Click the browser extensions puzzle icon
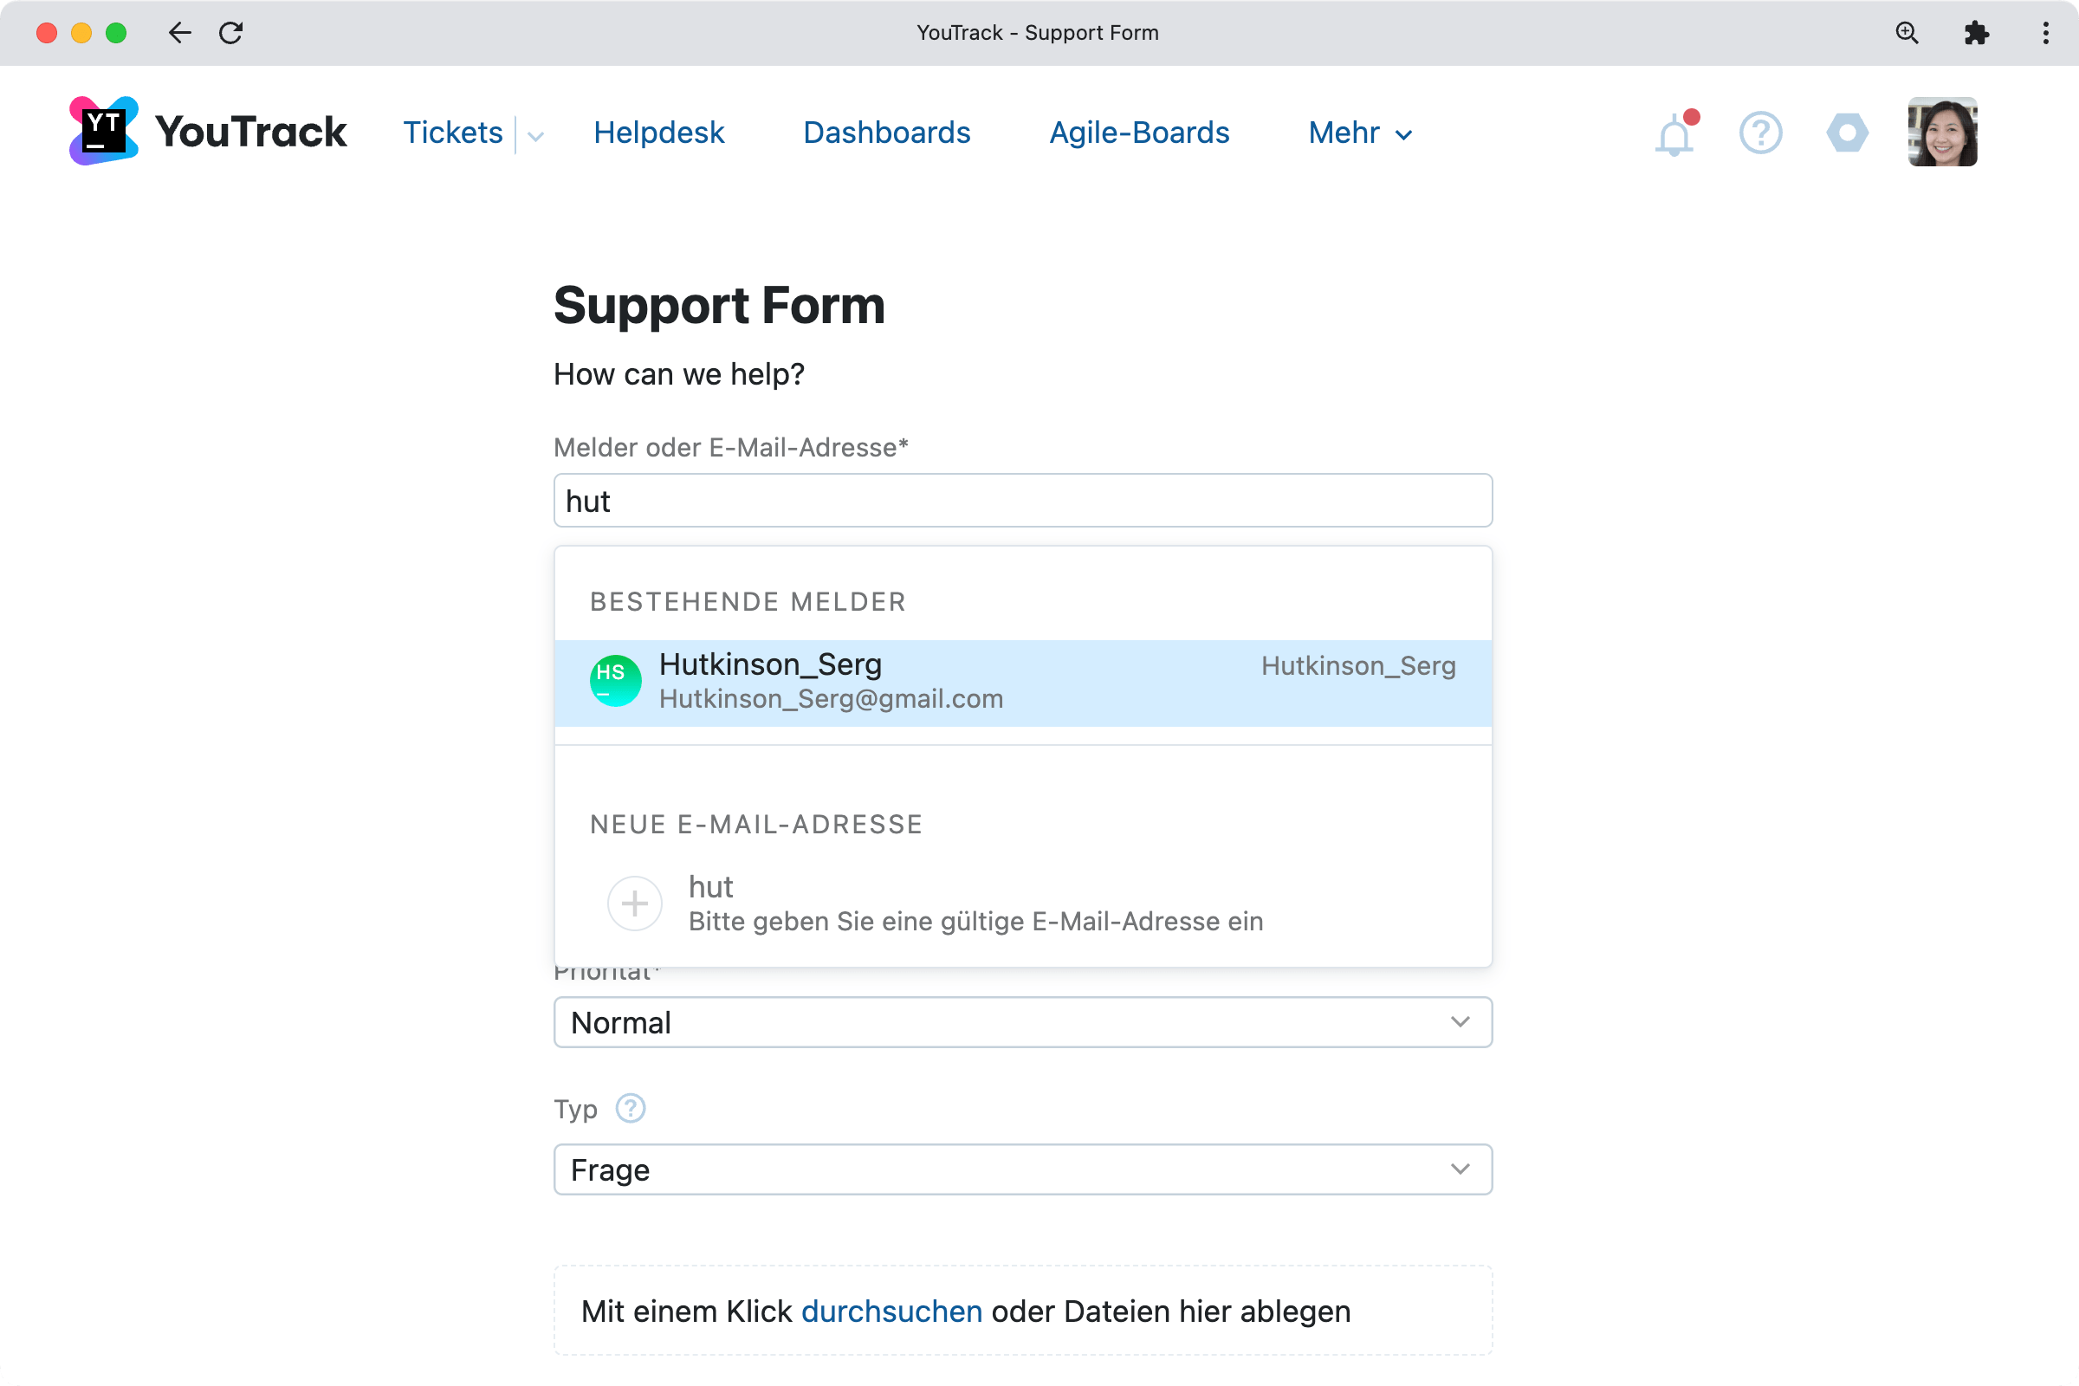 pos(1977,33)
